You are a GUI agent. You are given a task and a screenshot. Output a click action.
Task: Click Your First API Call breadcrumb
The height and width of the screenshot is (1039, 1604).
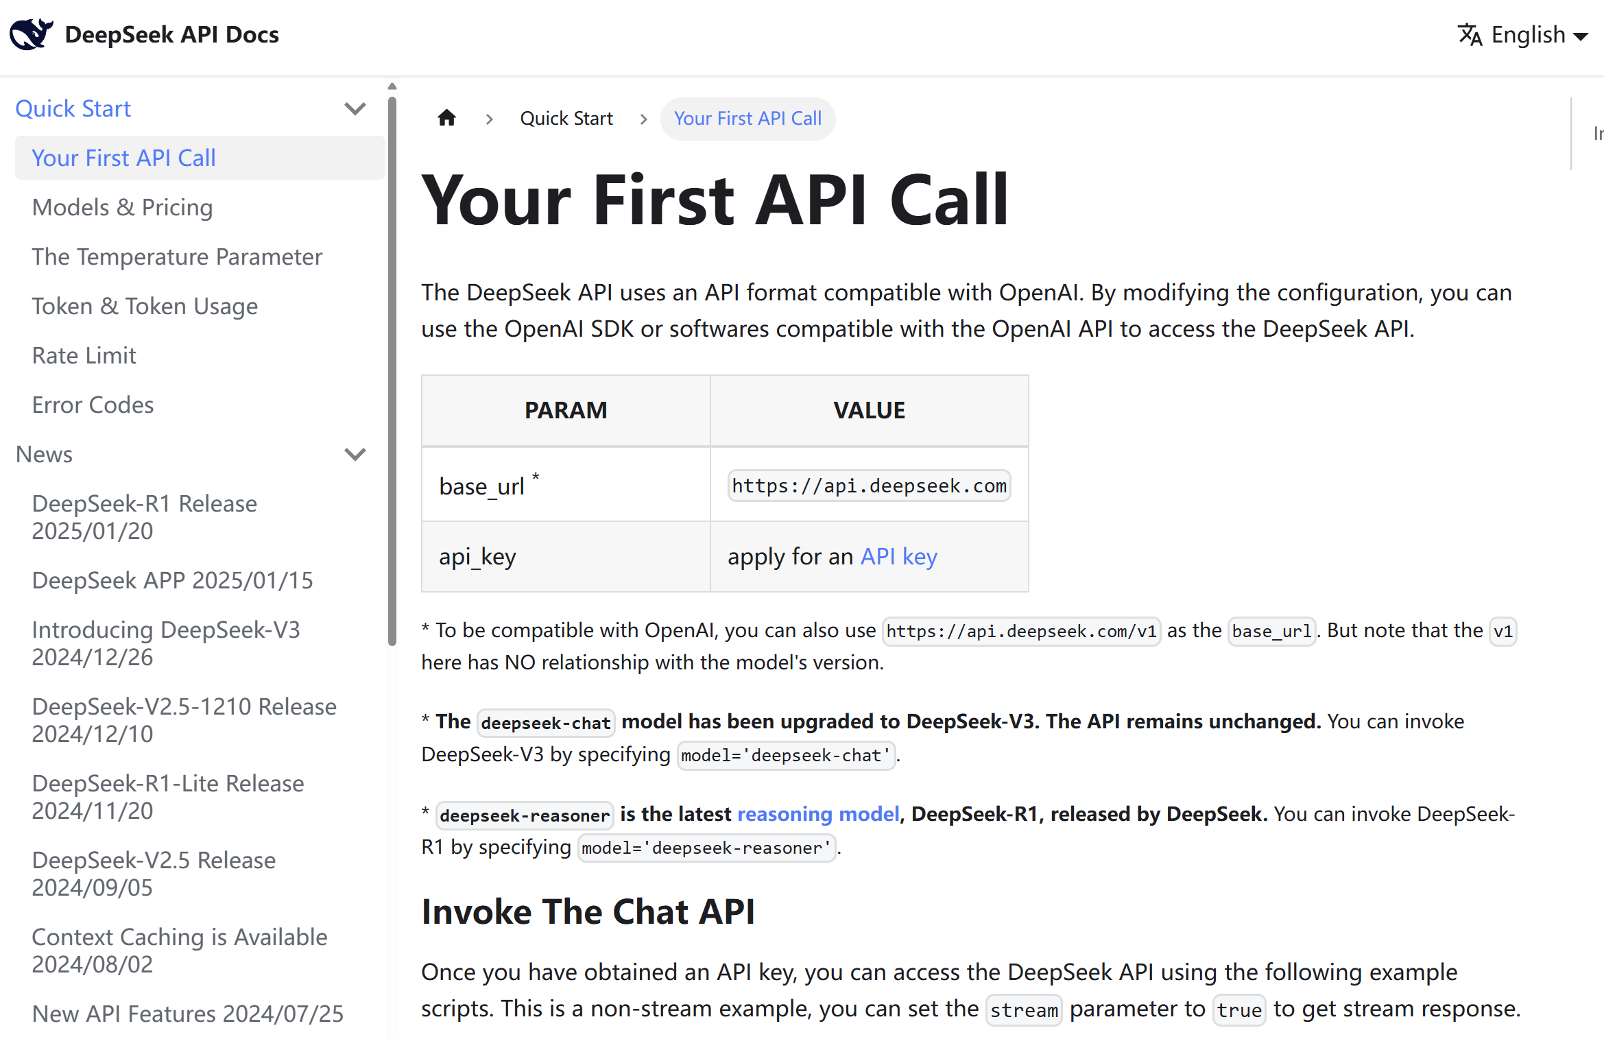747,118
